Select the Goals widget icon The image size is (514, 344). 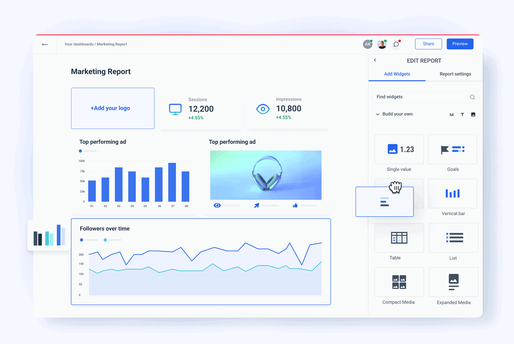tap(453, 149)
